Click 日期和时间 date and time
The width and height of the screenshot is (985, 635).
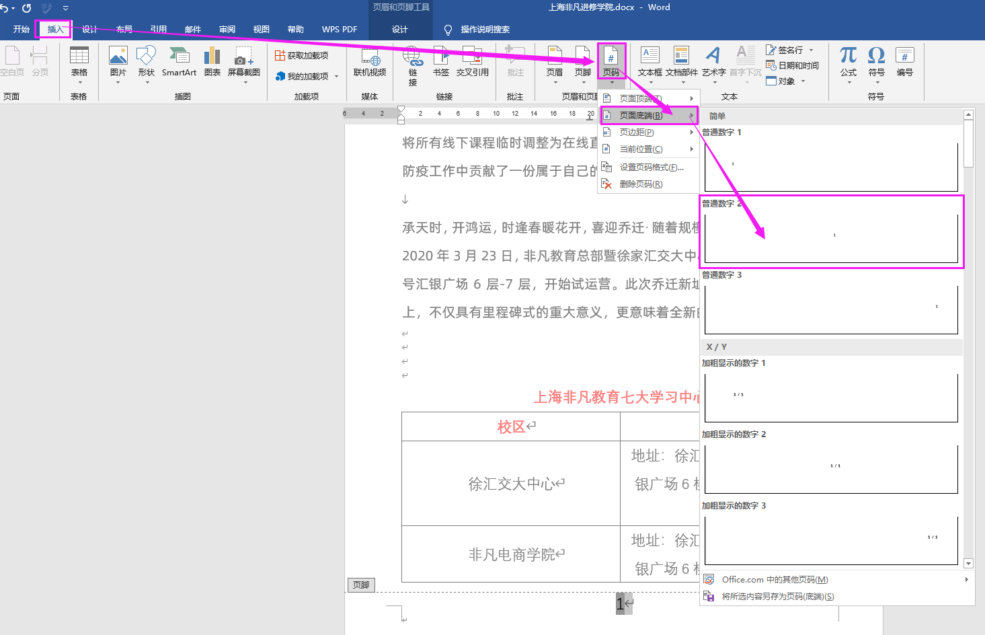(793, 65)
